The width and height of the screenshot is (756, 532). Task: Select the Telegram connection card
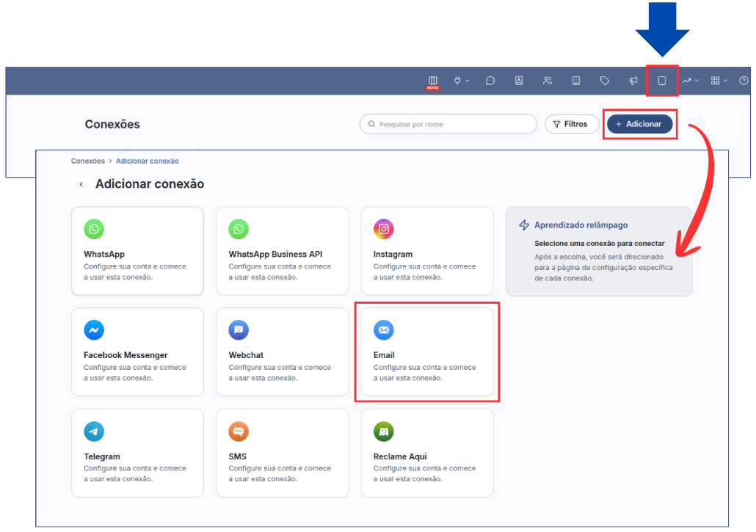click(x=137, y=453)
